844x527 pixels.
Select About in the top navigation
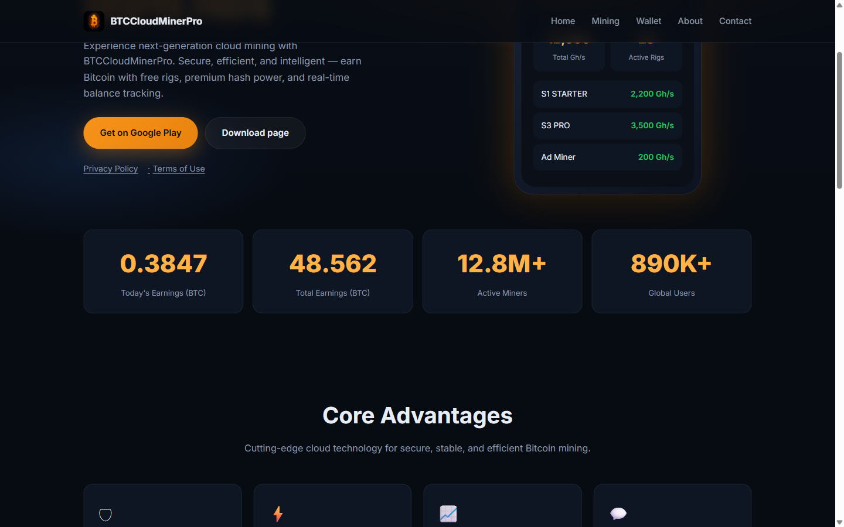(x=690, y=21)
